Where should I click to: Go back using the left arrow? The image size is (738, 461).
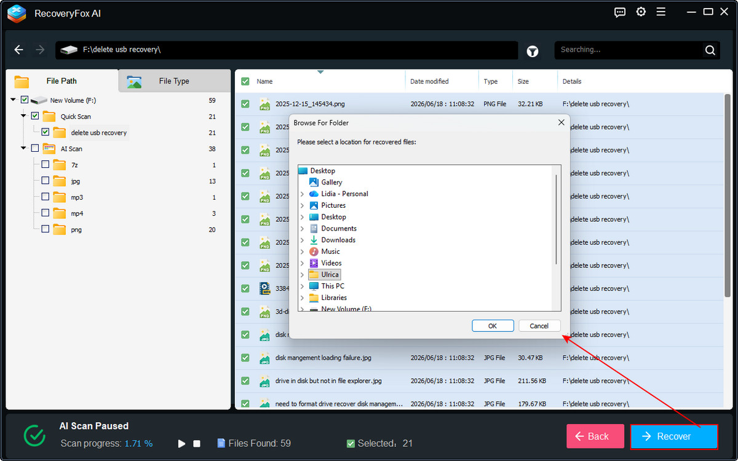coord(19,50)
